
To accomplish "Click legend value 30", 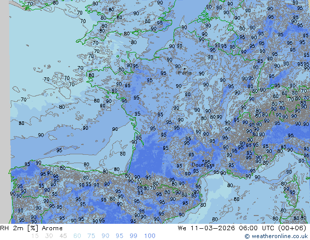I will pyautogui.click(x=49, y=236).
